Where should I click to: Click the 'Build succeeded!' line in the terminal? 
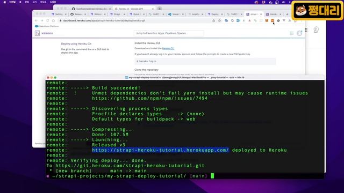[116, 88]
